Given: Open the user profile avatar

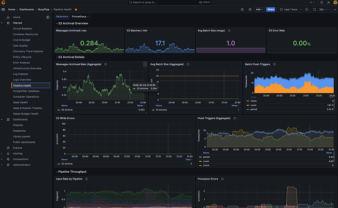Looking at the screenshot, I should (x=336, y=2).
